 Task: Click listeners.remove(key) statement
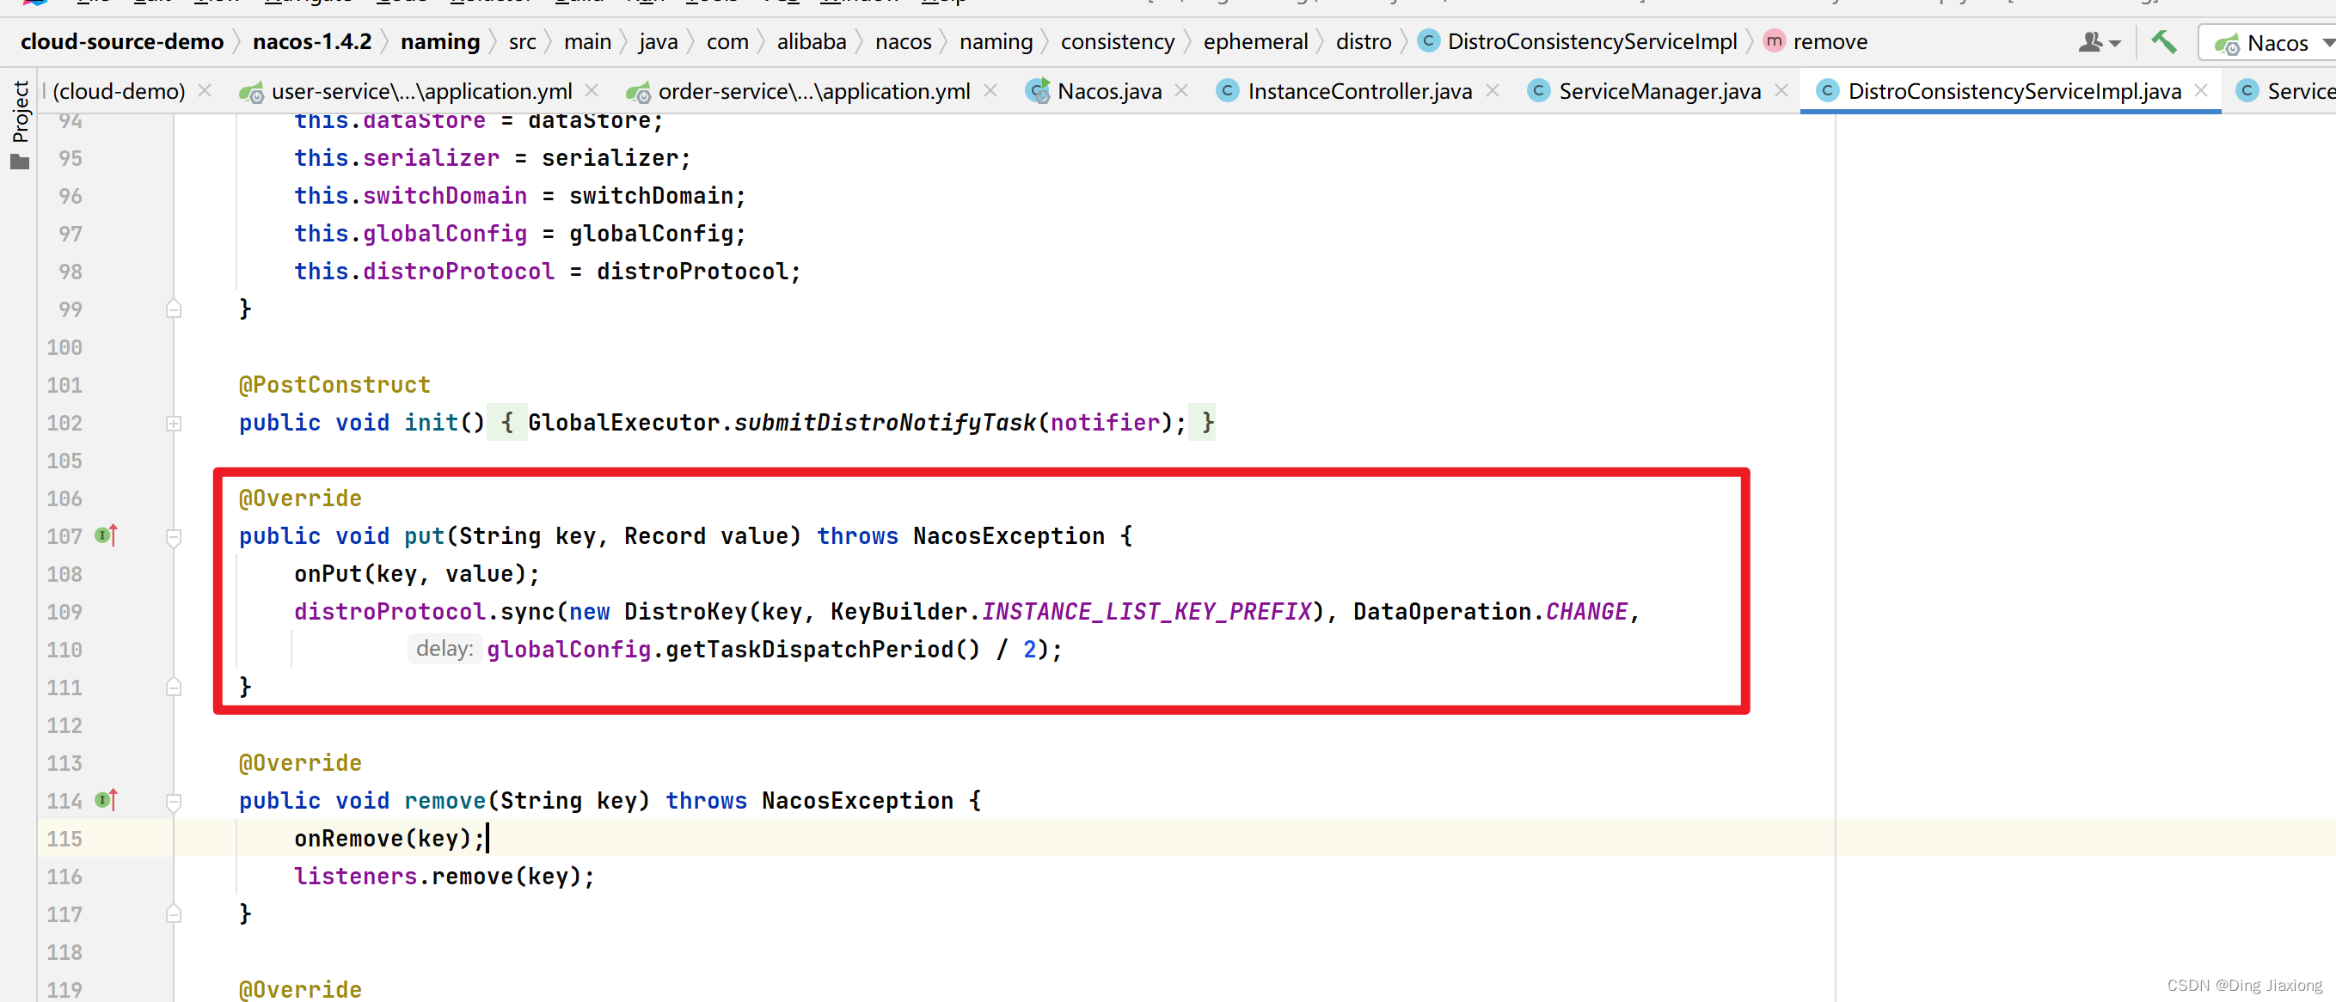(x=445, y=877)
